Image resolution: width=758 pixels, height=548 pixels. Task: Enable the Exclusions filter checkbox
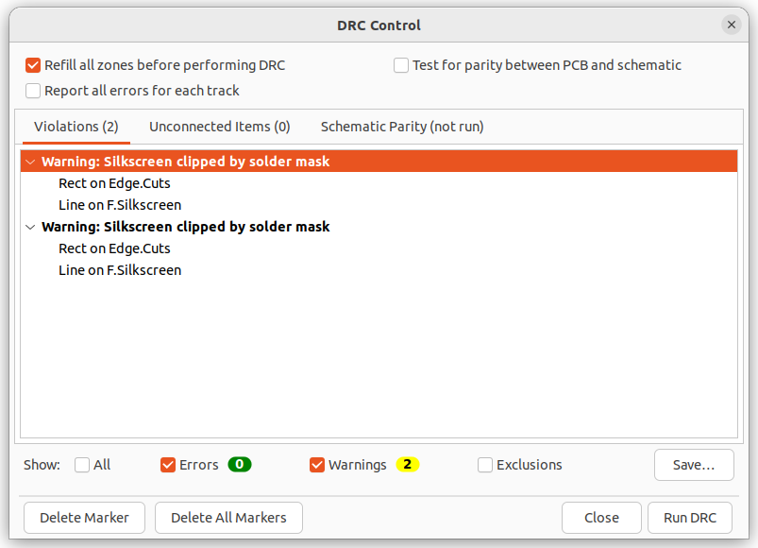[x=485, y=465]
